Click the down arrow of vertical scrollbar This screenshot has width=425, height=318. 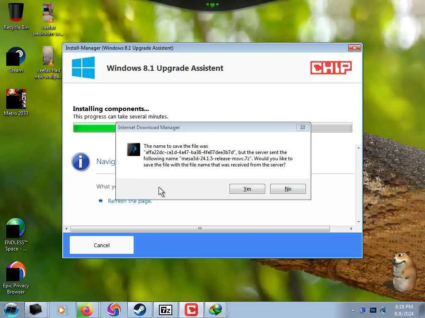pyautogui.click(x=359, y=222)
